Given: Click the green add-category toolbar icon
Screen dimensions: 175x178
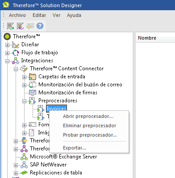Looking at the screenshot, I should click(30, 26).
